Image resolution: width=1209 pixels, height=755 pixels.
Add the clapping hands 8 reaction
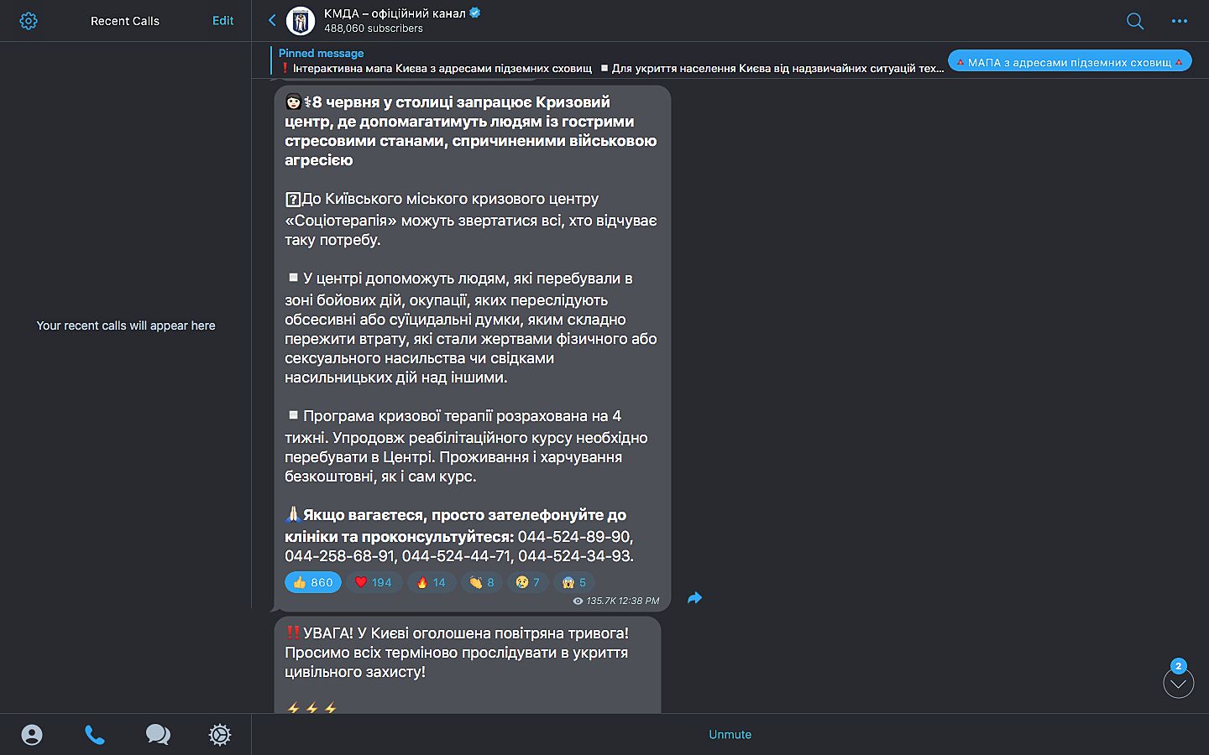pyautogui.click(x=482, y=582)
